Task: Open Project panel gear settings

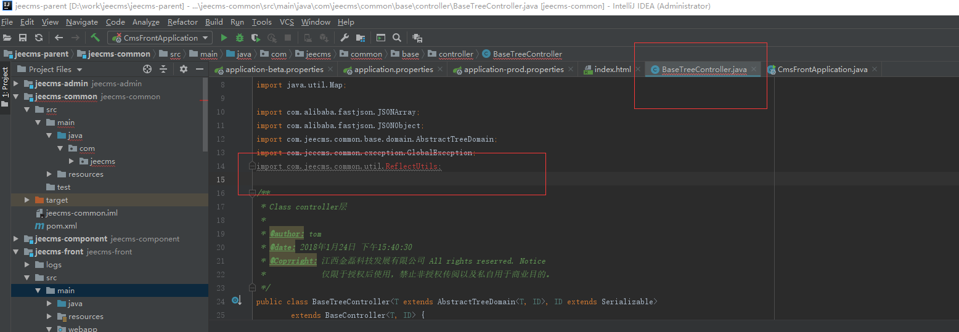Action: [183, 70]
